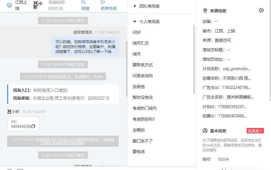
Task: Select the 问是咨询吗 quick phrase
Action: click(x=143, y=76)
